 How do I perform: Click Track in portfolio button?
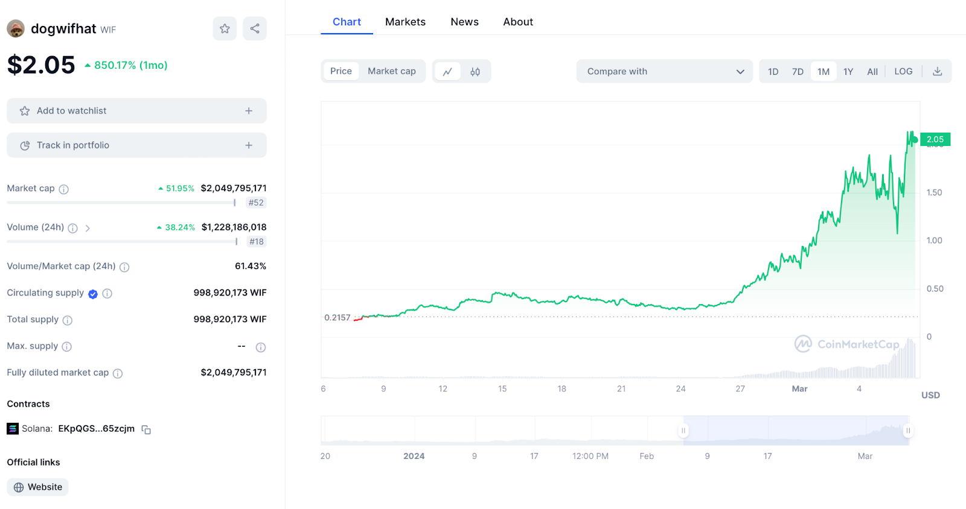[136, 145]
